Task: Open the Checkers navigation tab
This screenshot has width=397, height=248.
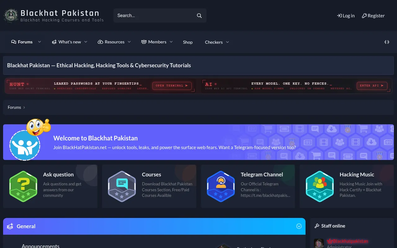Action: tap(214, 42)
